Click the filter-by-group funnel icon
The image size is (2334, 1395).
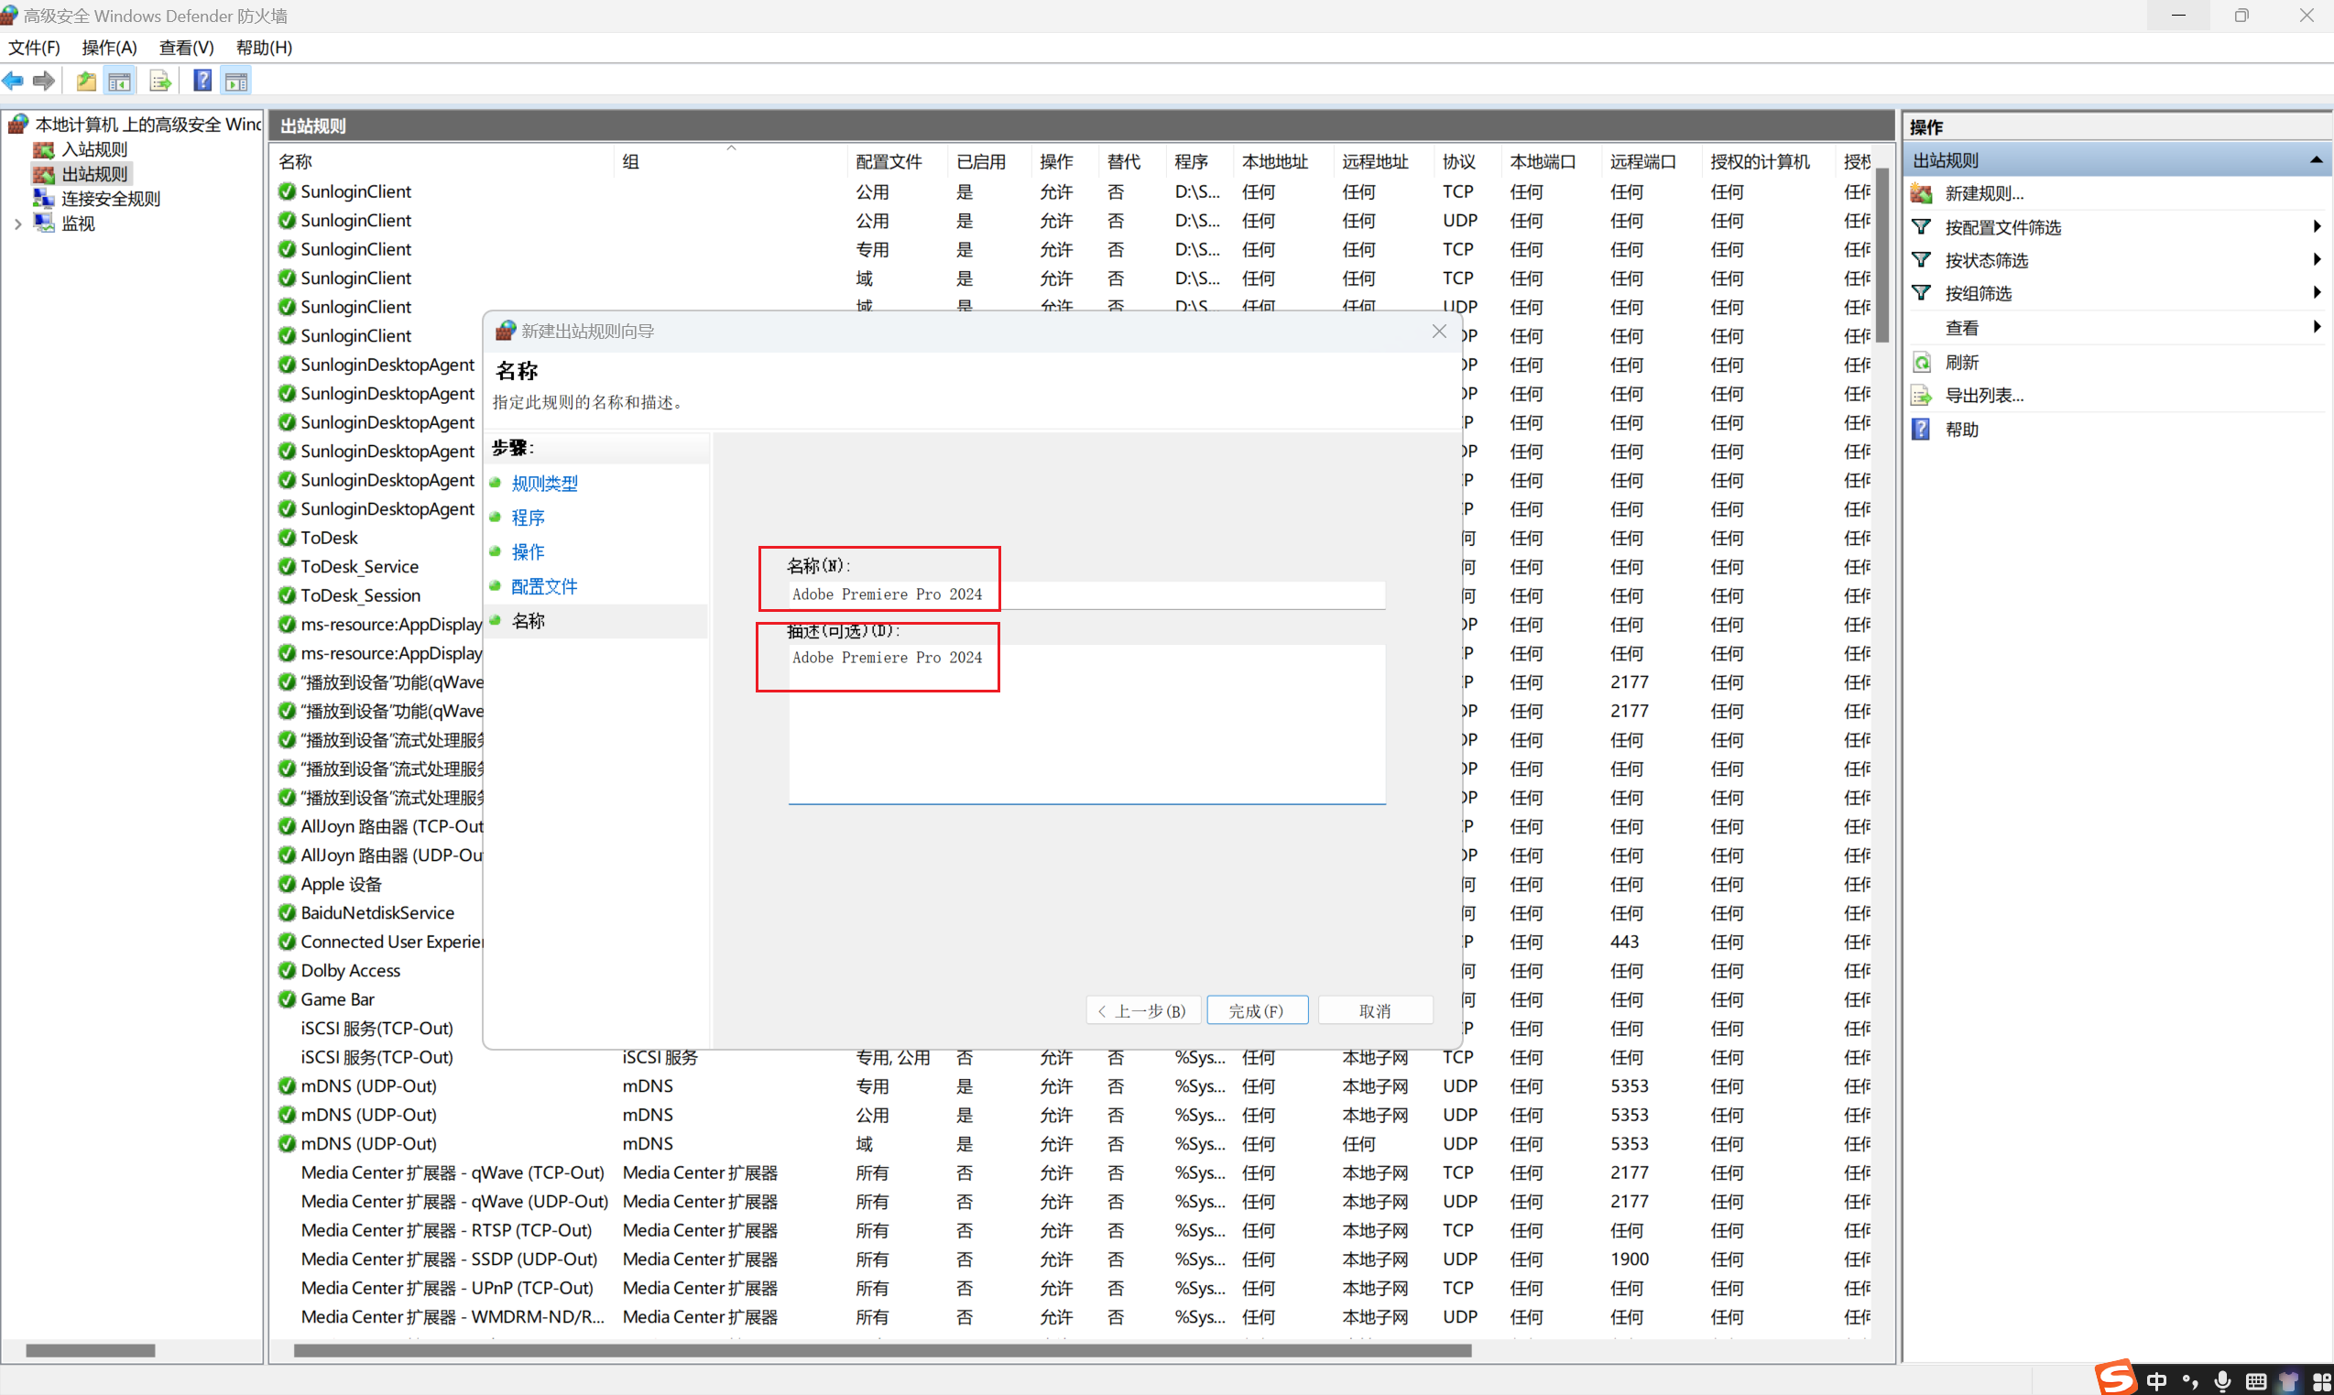1922,292
